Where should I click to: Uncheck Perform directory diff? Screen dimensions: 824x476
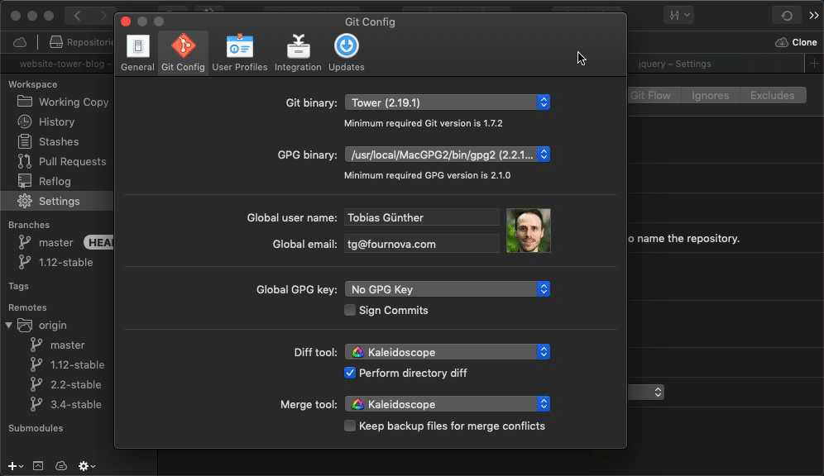[350, 373]
